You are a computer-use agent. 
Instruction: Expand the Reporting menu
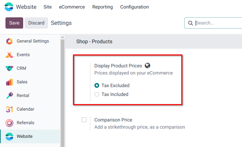point(102,7)
